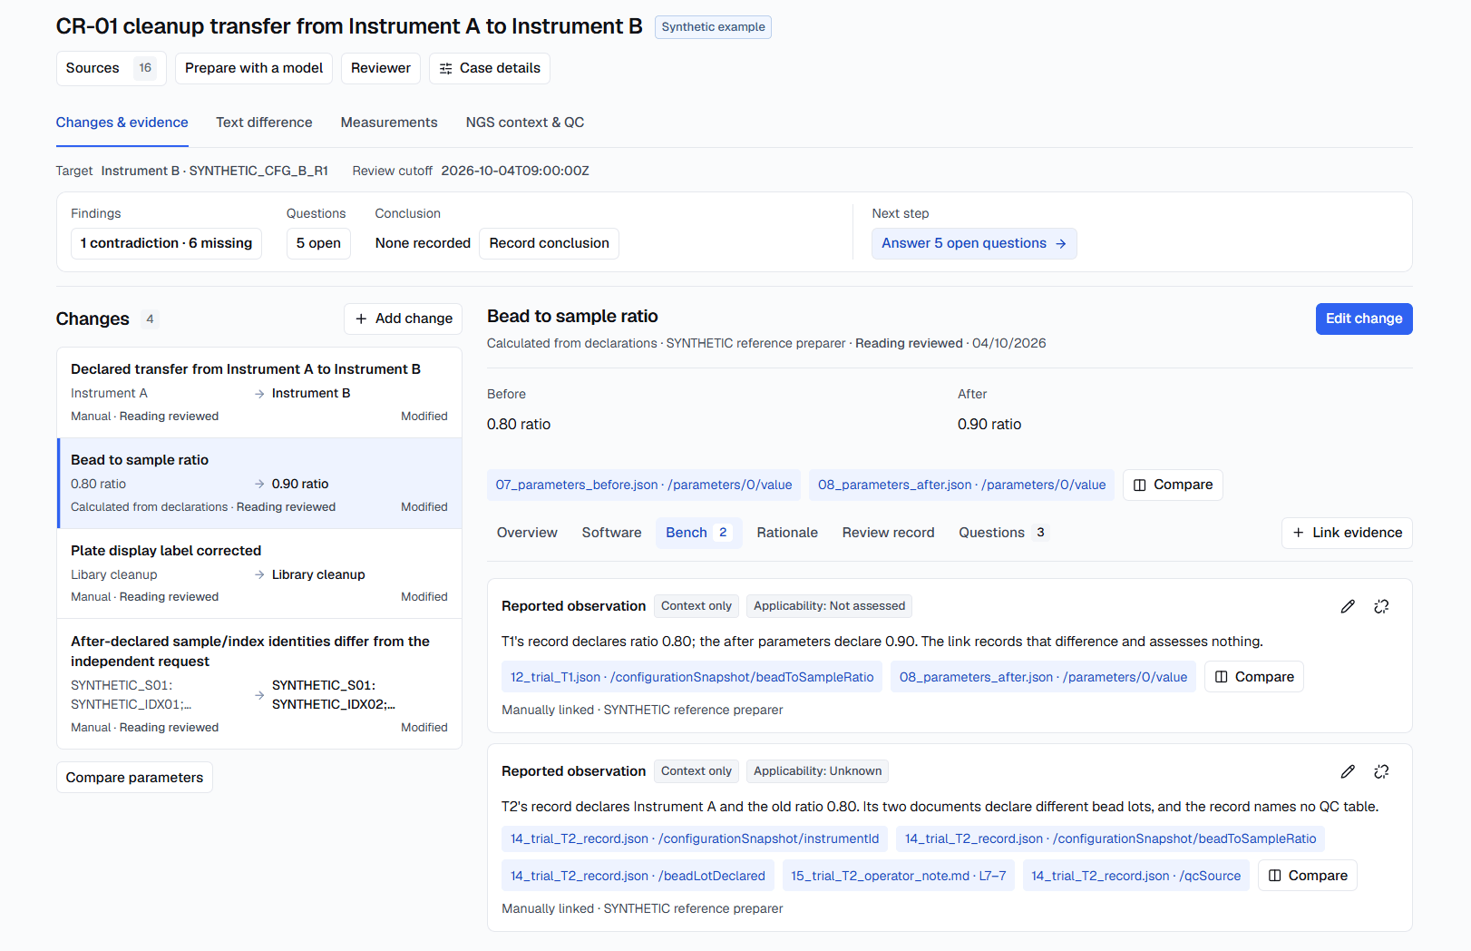Show the Rationale sub-tab
The width and height of the screenshot is (1471, 951).
(787, 533)
